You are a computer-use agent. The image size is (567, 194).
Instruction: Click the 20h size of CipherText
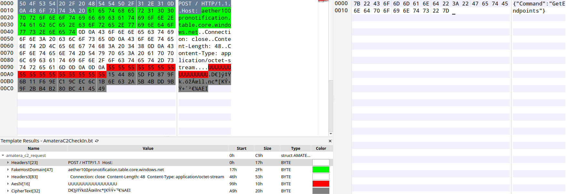click(259, 191)
